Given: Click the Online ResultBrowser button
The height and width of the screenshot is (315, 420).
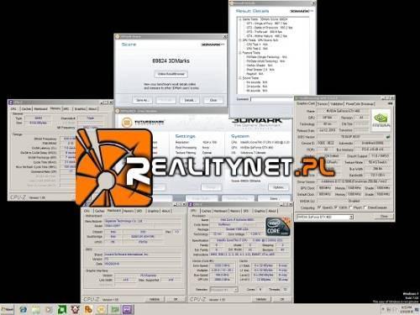Looking at the screenshot, I should [x=171, y=74].
